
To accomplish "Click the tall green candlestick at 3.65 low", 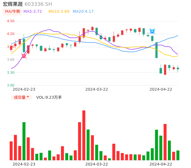I will pyautogui.click(x=156, y=50).
